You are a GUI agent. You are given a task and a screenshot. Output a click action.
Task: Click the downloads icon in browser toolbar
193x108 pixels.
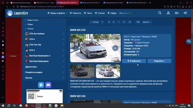(186, 7)
